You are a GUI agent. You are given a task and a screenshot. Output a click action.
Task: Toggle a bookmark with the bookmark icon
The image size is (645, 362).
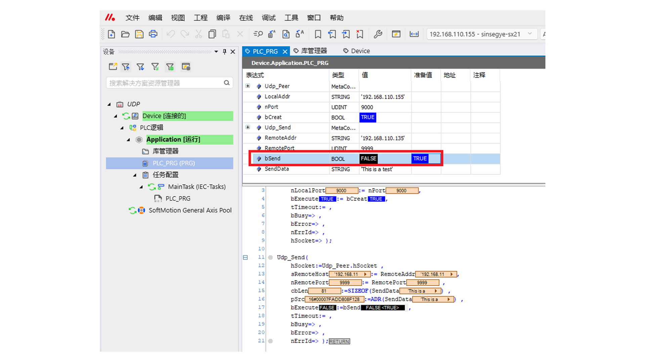coord(318,34)
